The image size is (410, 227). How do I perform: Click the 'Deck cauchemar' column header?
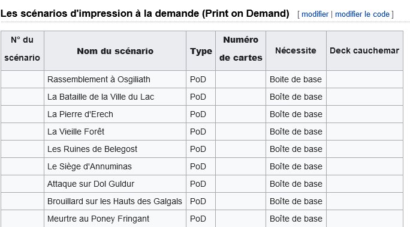pyautogui.click(x=364, y=51)
